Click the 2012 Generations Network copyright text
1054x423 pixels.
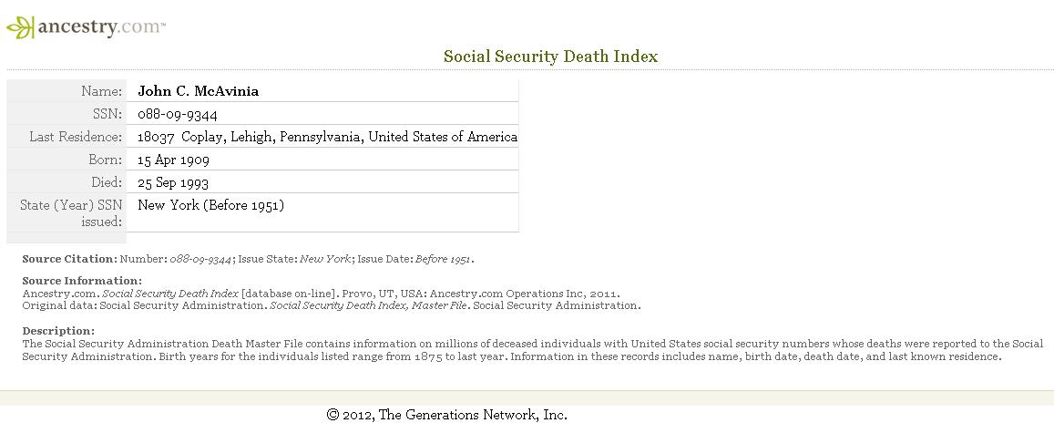coord(447,414)
